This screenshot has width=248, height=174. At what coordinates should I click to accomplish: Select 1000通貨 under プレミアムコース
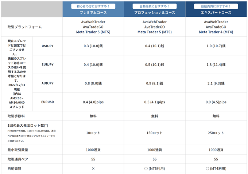93,150
